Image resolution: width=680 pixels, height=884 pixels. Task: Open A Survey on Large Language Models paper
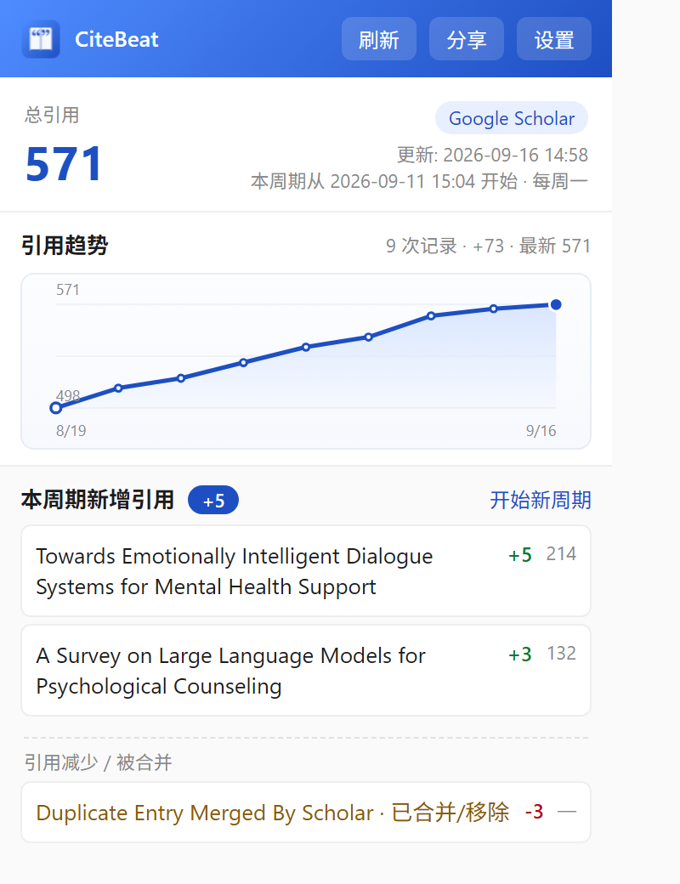(x=306, y=671)
